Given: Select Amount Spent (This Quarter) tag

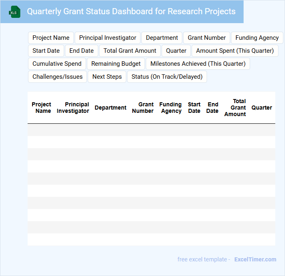Looking at the screenshot, I should pyautogui.click(x=235, y=51).
